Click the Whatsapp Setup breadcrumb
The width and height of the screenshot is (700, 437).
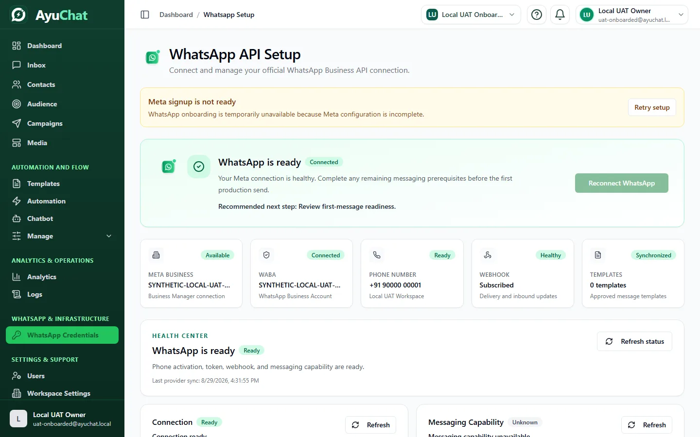tap(229, 15)
